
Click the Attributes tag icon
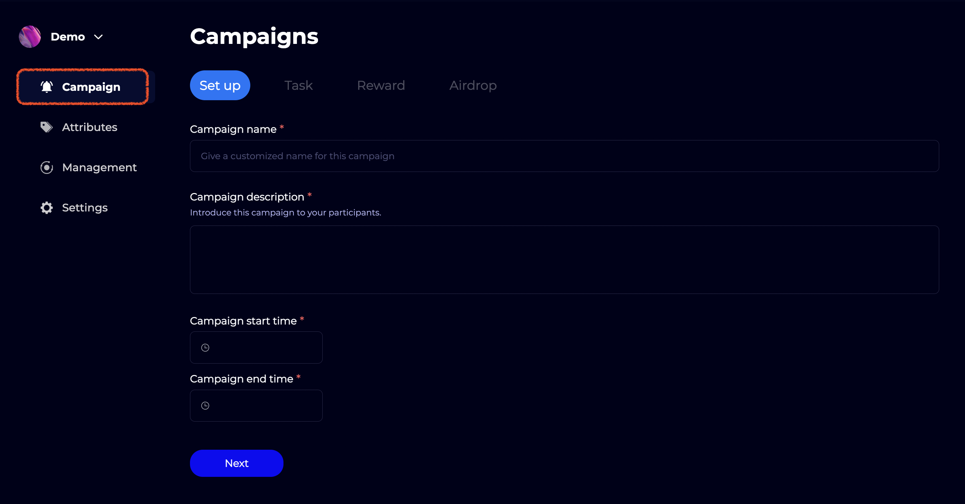pyautogui.click(x=47, y=127)
